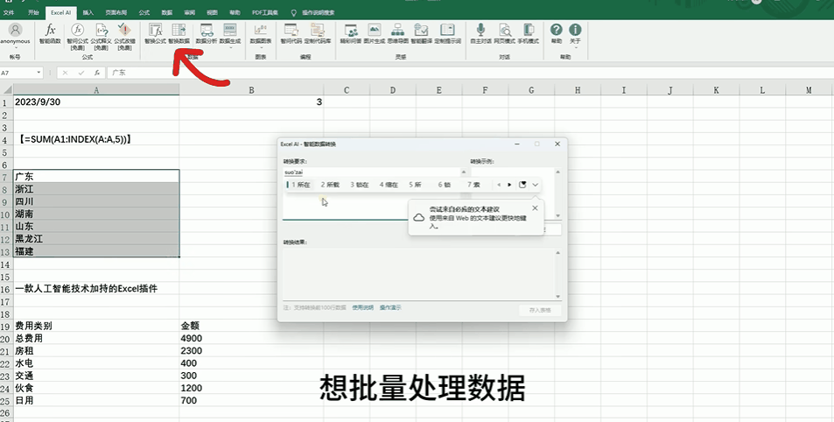Open 随问问答 Q&A tool
The width and height of the screenshot is (834, 422).
[x=351, y=30]
